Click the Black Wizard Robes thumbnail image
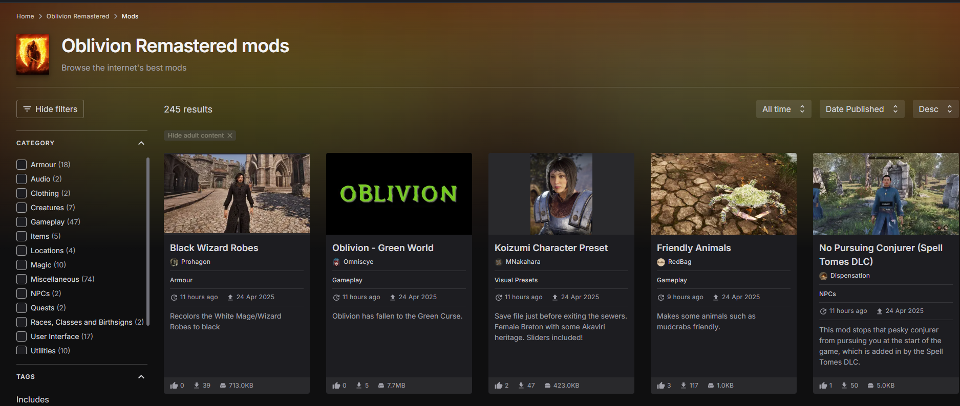Screen dimensions: 960x406 click(x=237, y=194)
